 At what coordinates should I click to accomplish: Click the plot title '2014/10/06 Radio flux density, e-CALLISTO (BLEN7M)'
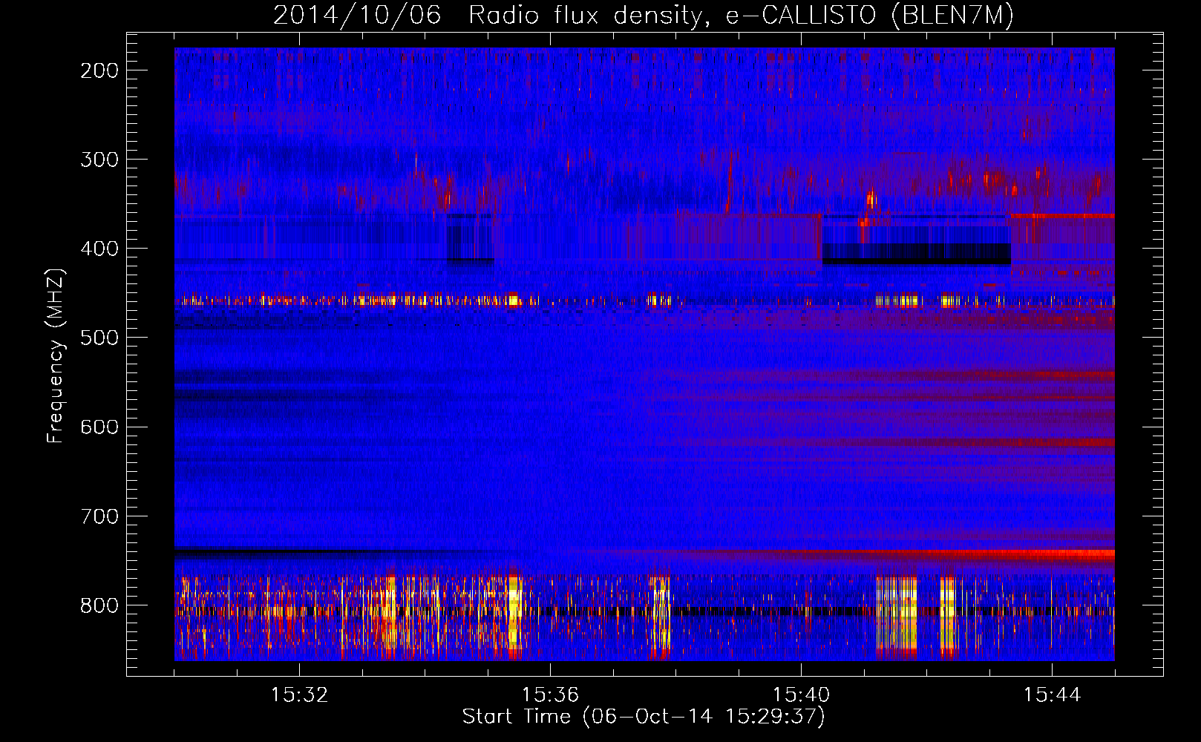(x=644, y=16)
